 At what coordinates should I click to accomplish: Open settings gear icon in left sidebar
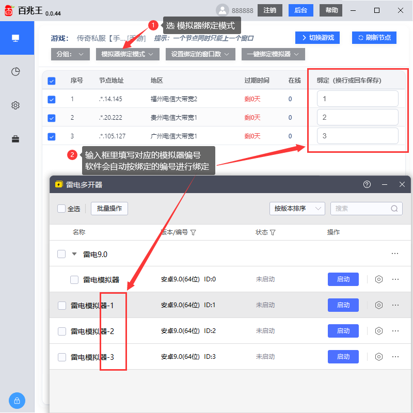point(15,105)
